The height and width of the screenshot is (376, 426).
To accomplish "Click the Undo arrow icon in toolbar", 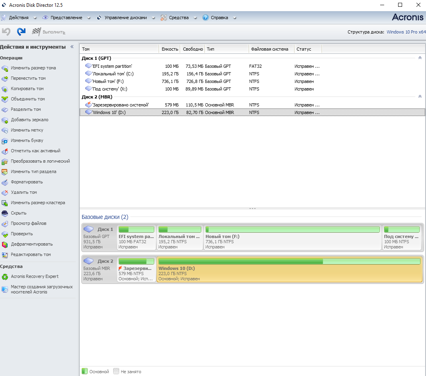I will coord(6,32).
